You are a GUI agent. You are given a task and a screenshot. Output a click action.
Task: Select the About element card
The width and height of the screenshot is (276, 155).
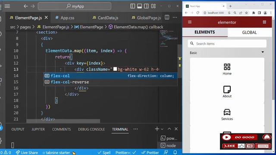pos(227,92)
